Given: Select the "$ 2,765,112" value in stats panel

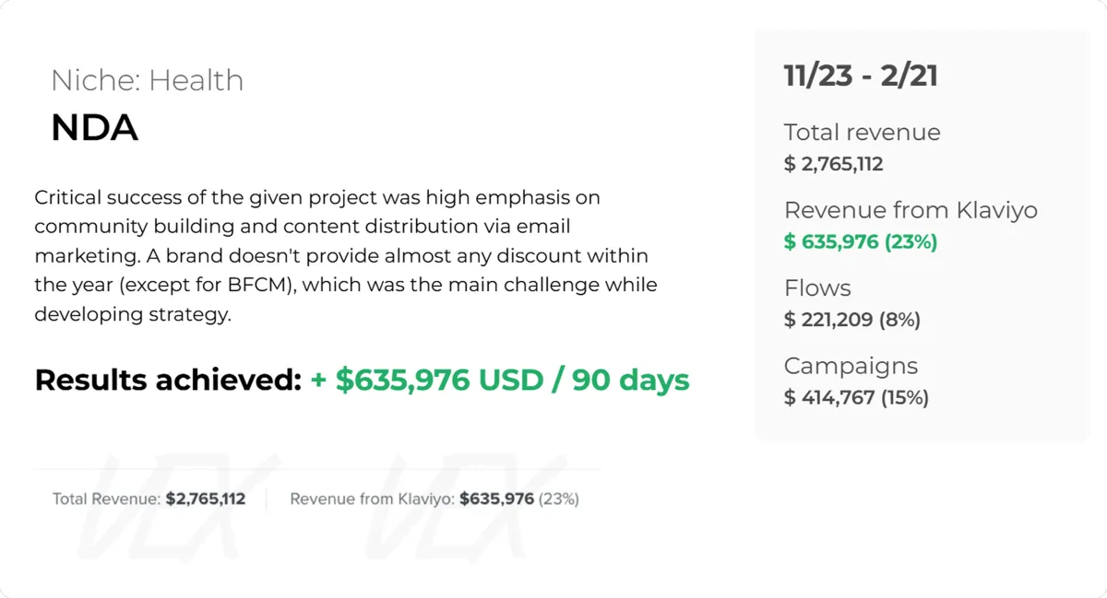Looking at the screenshot, I should (x=833, y=164).
